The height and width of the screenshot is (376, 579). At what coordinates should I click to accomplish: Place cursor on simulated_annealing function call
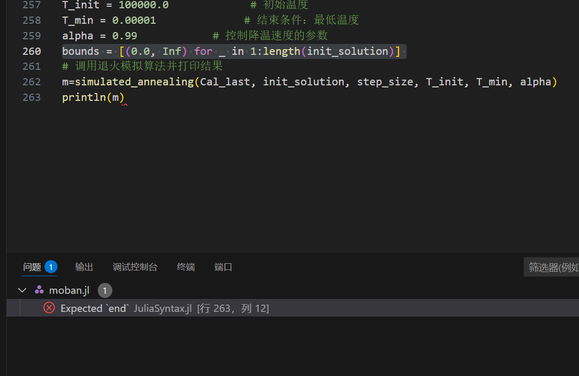[135, 82]
